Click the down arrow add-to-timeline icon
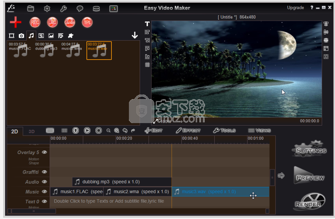 (135, 35)
